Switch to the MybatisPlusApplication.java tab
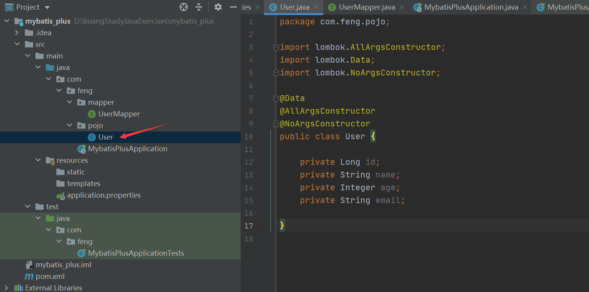 [x=471, y=7]
